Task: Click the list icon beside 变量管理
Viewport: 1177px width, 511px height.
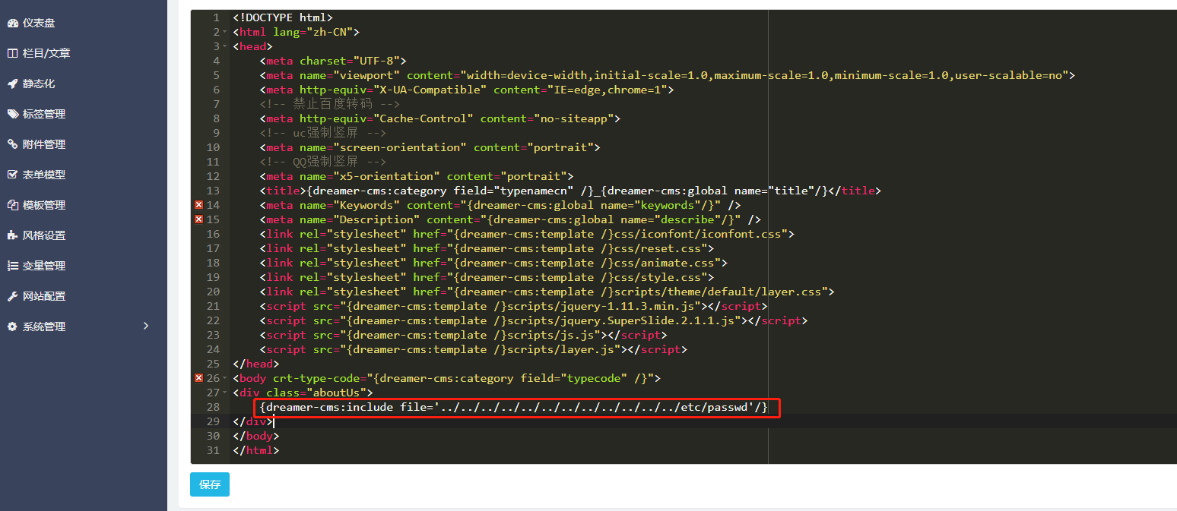Action: click(12, 266)
